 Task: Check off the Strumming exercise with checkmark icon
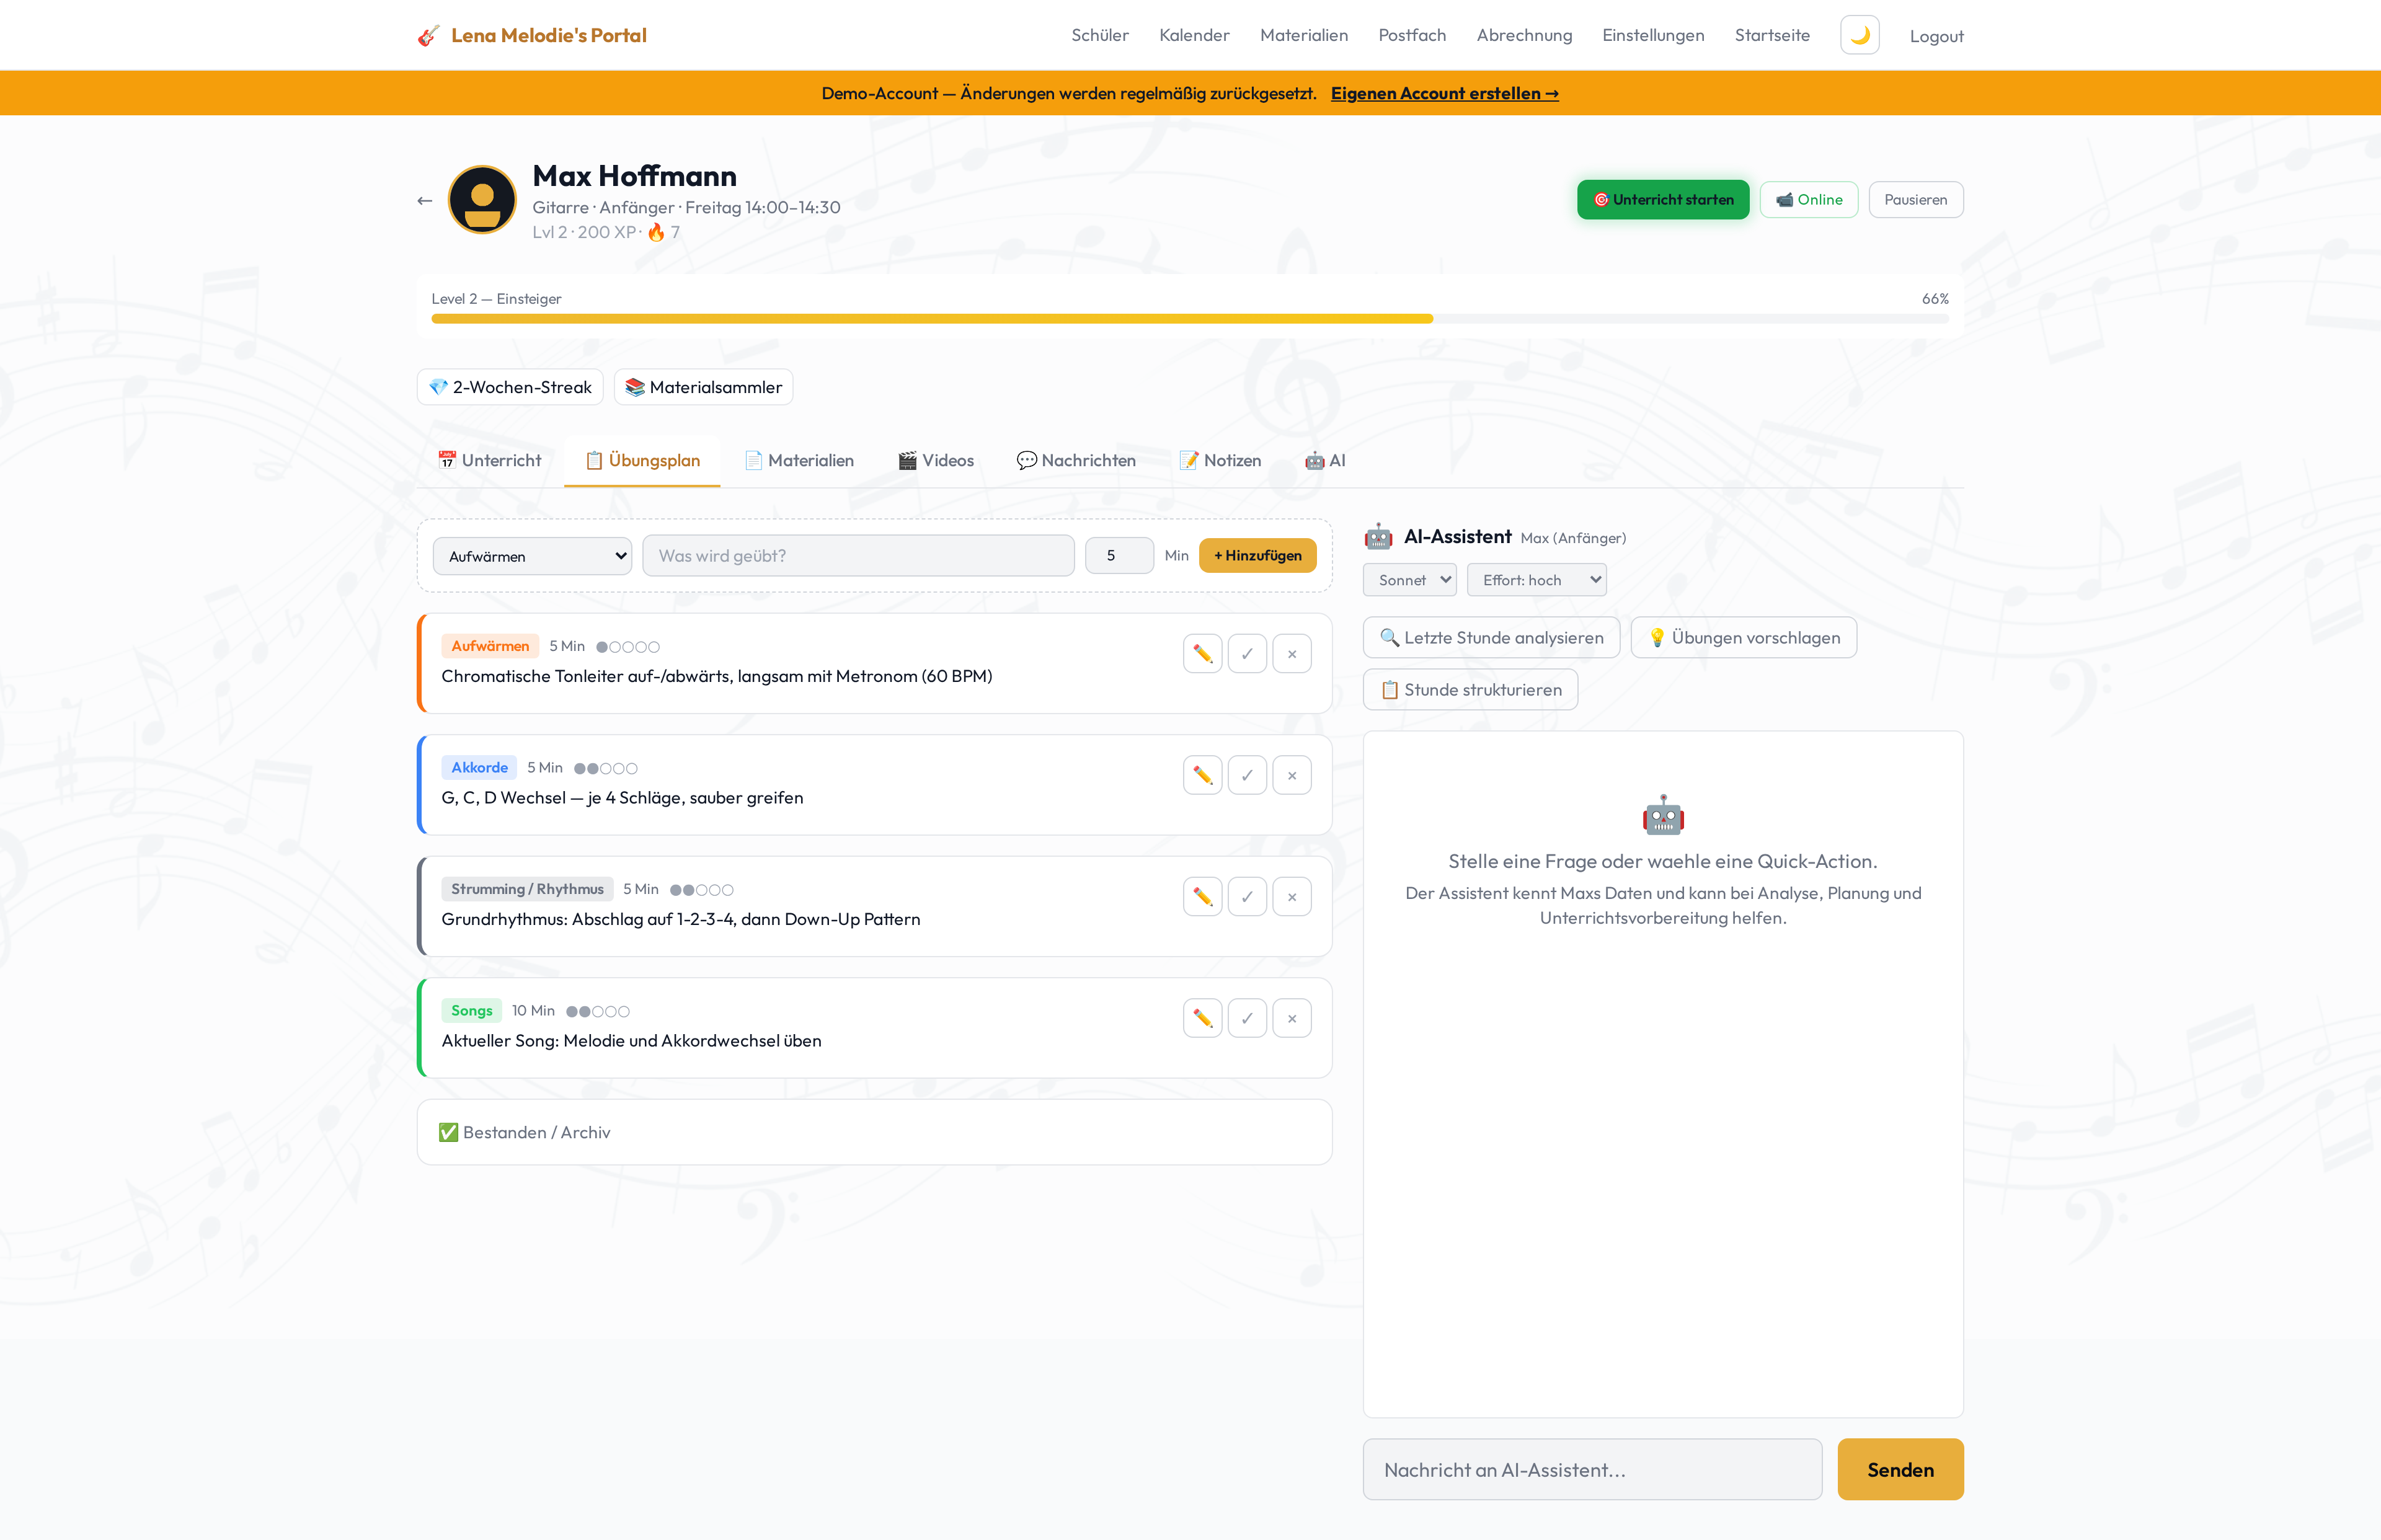(x=1247, y=897)
